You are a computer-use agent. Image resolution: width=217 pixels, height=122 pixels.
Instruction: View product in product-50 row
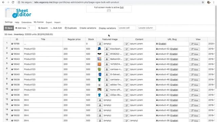[195, 59]
